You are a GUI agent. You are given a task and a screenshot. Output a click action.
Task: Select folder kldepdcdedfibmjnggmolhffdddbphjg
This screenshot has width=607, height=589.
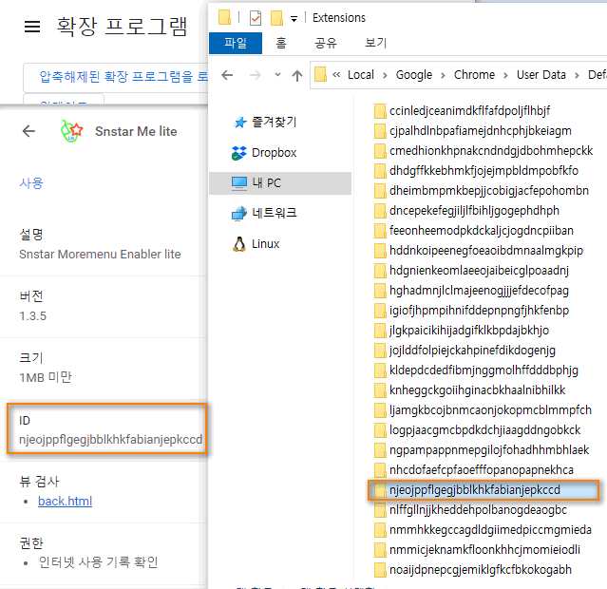tap(477, 370)
